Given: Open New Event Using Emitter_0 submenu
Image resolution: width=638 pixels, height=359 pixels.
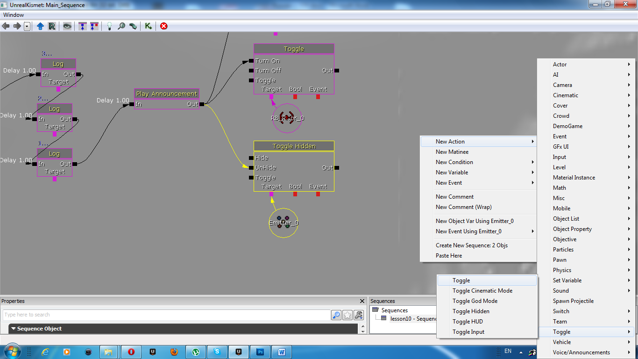Looking at the screenshot, I should (x=479, y=231).
